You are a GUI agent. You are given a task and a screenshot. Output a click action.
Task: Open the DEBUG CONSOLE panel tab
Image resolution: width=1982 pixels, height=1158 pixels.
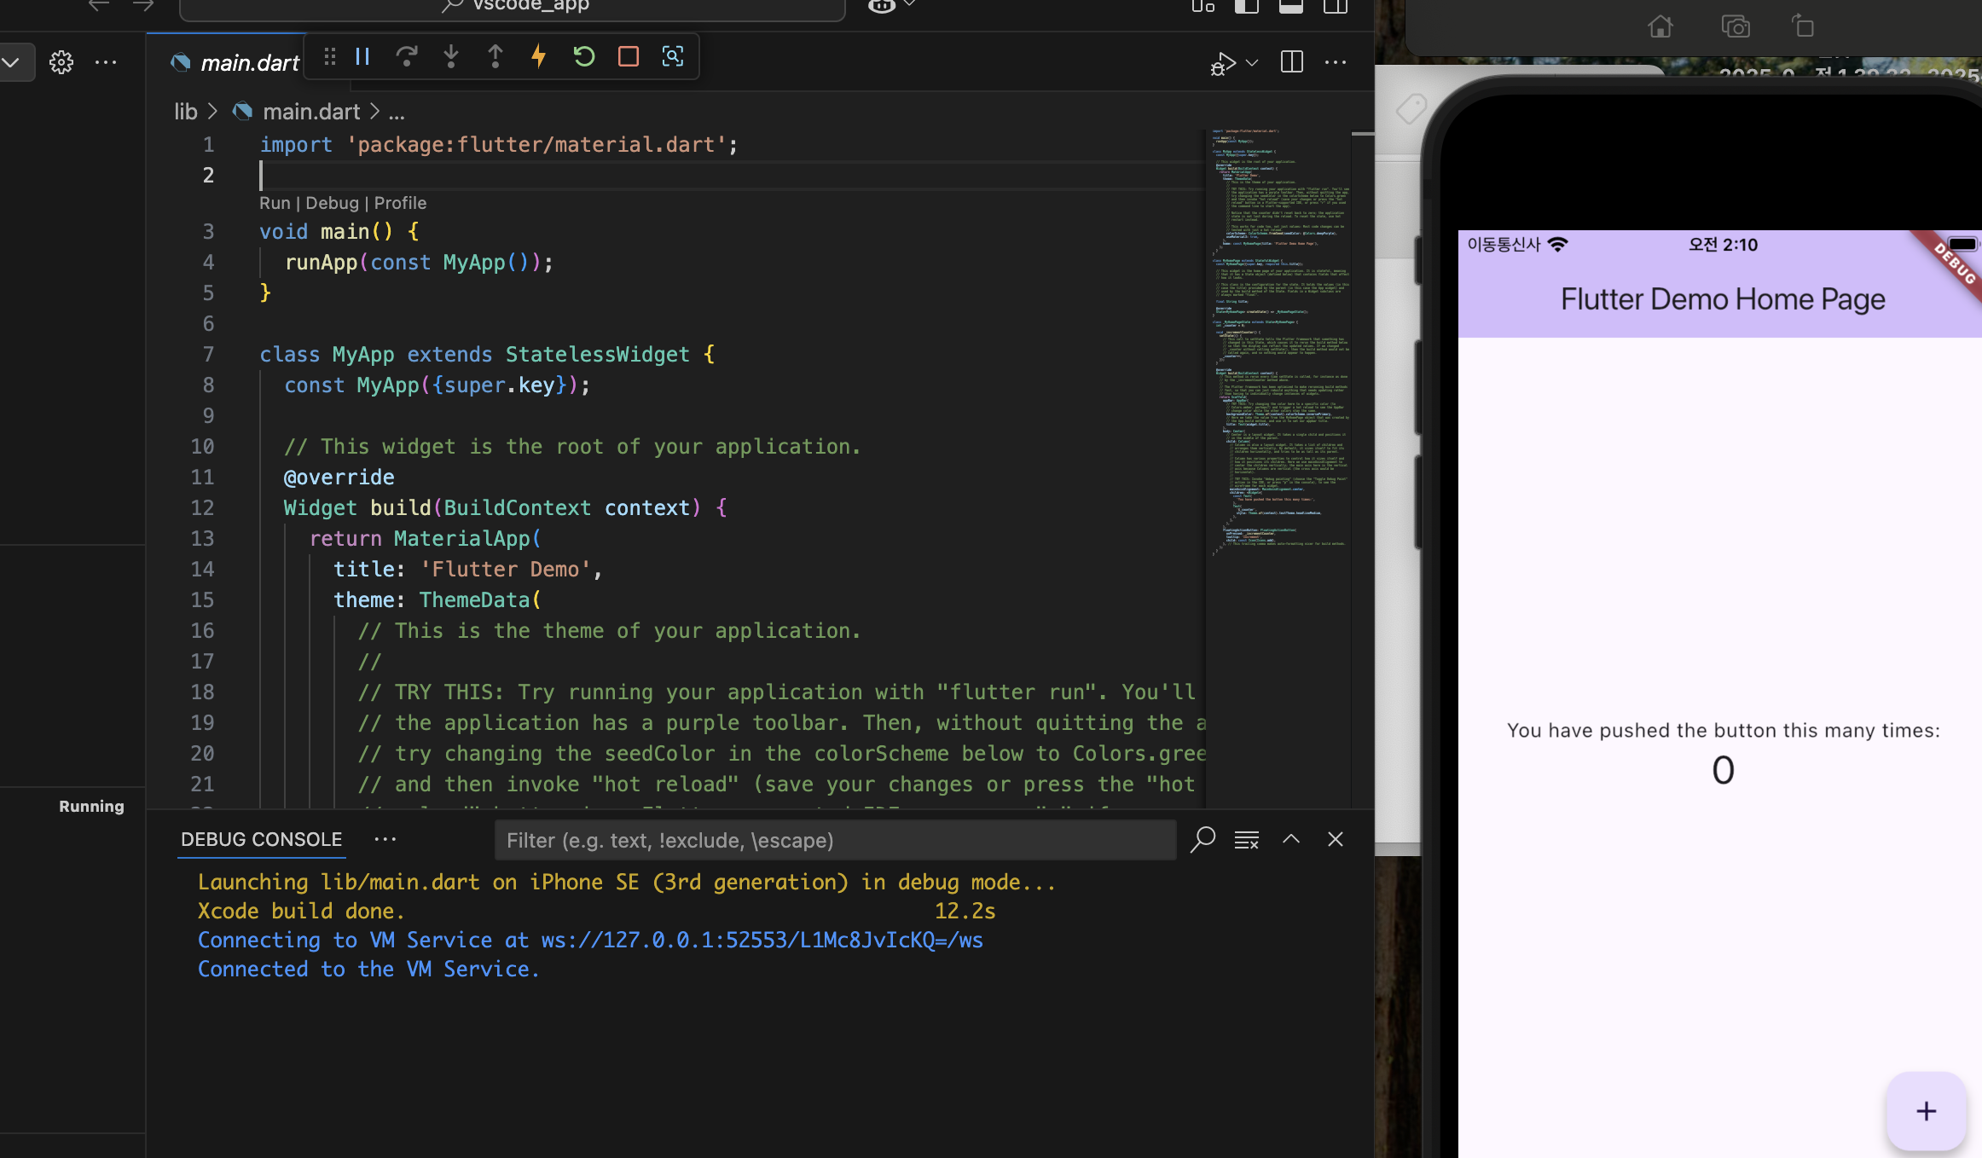tap(261, 839)
